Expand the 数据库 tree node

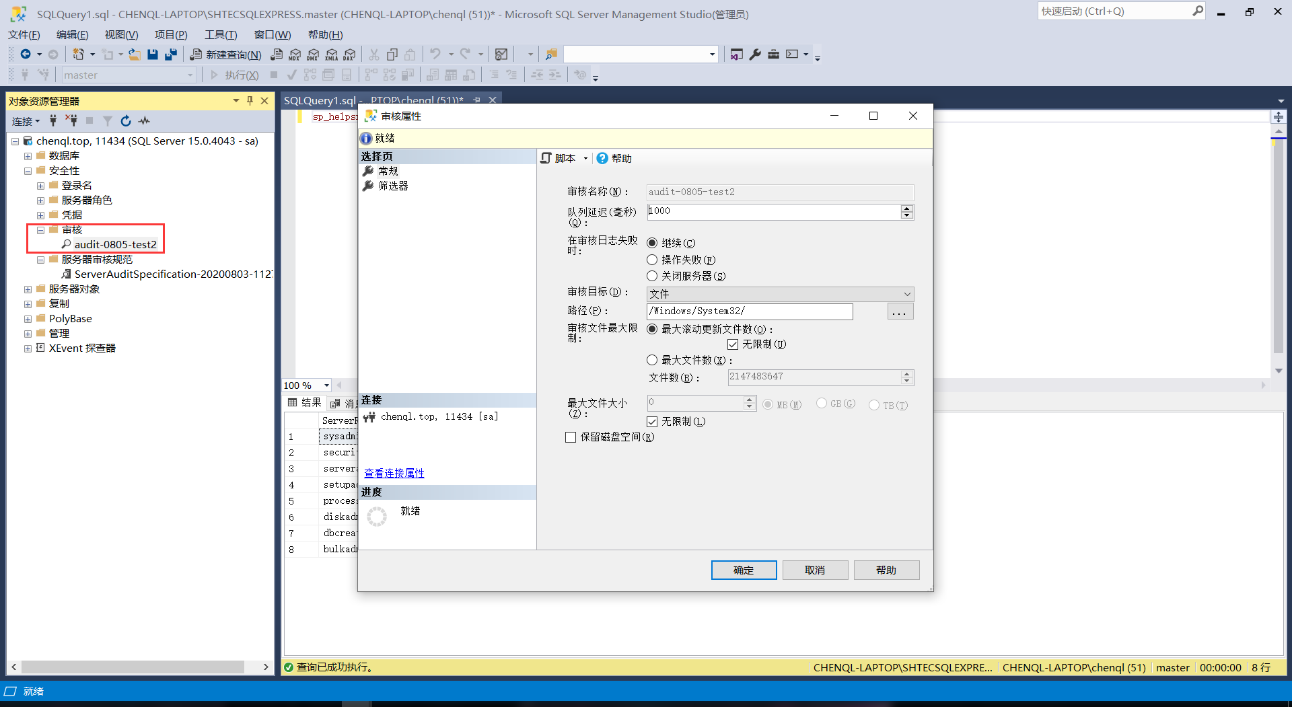click(x=28, y=156)
